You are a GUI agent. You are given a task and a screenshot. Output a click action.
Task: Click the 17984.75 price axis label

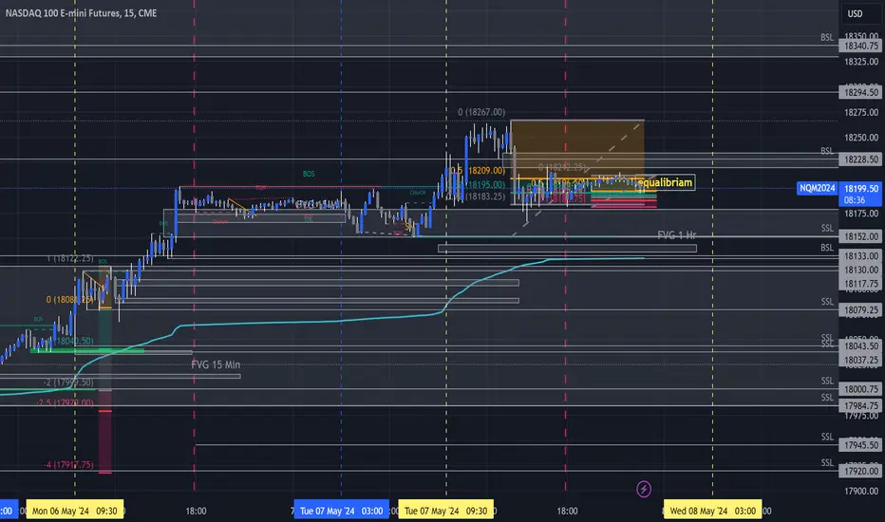click(x=860, y=406)
